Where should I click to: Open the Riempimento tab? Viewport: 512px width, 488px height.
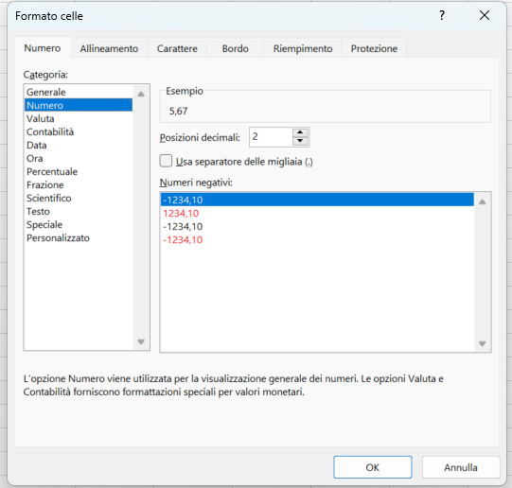tap(303, 48)
